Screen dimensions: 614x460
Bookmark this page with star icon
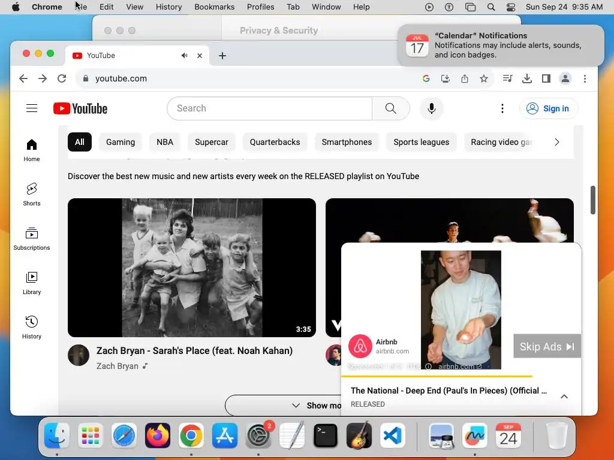click(484, 78)
